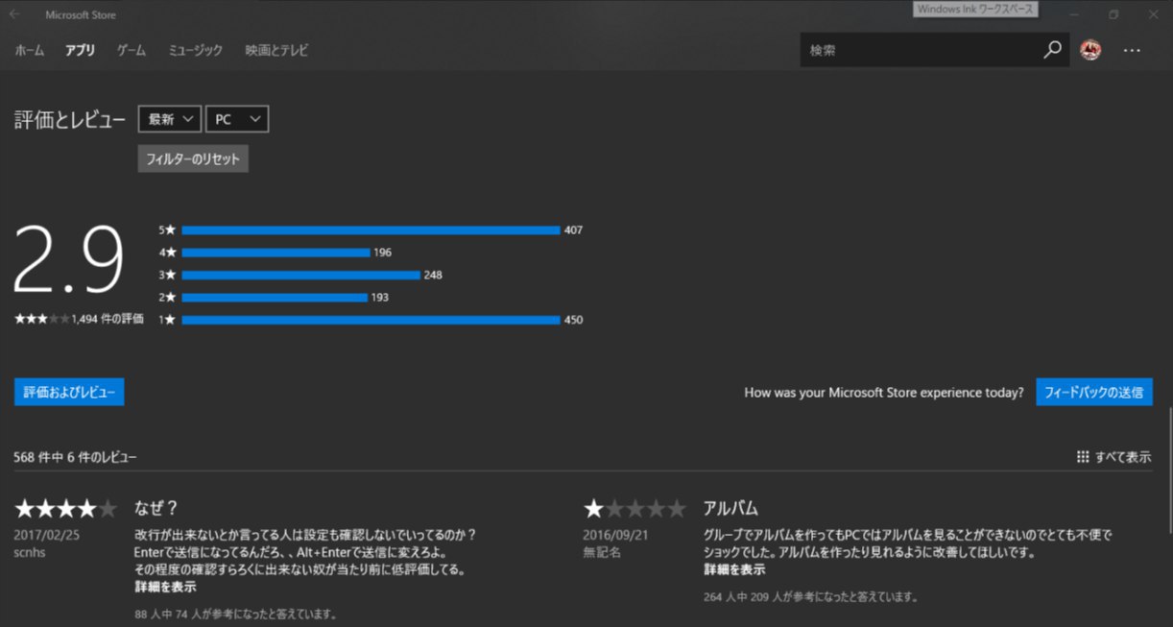1173x627 pixels.
Task: Expand 詳細を表示 on the アルバム review
Action: pos(734,569)
